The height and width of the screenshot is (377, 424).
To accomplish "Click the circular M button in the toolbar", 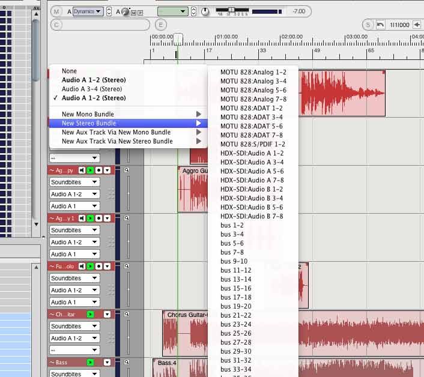I will tap(56, 11).
